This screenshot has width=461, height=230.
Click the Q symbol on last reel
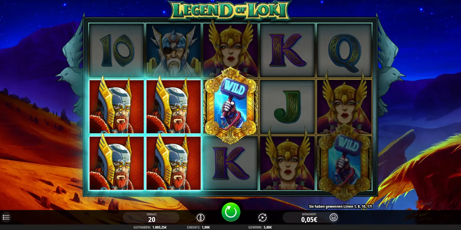[344, 50]
